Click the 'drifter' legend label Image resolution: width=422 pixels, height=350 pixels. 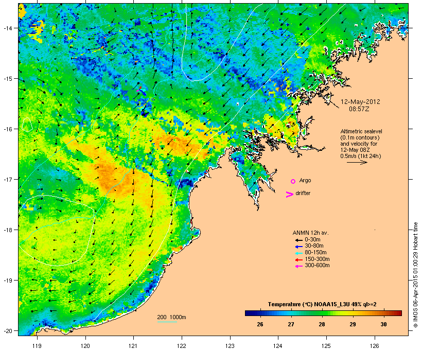[x=303, y=193]
